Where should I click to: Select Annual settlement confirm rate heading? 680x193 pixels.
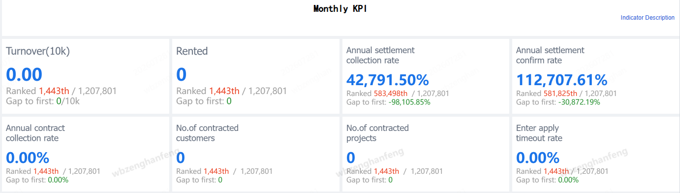[550, 55]
